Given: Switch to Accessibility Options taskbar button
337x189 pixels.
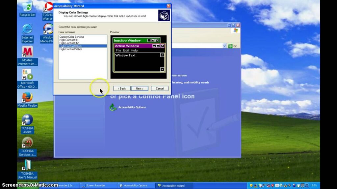Looking at the screenshot, I should tap(136, 186).
